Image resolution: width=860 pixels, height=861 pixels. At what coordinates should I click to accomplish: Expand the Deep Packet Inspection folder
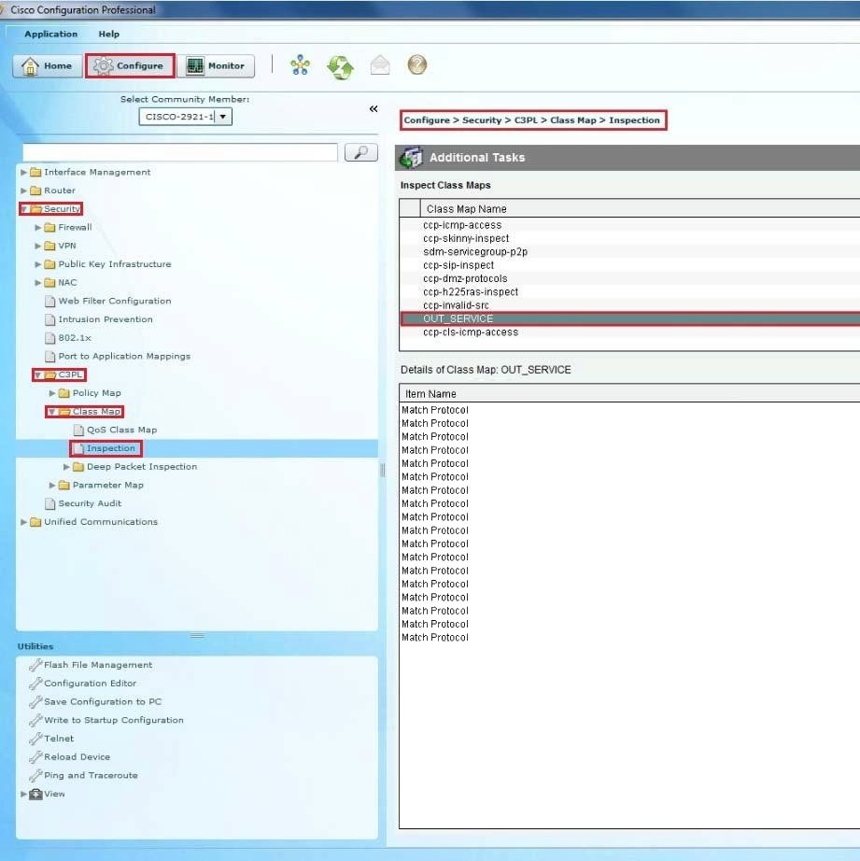tap(66, 467)
